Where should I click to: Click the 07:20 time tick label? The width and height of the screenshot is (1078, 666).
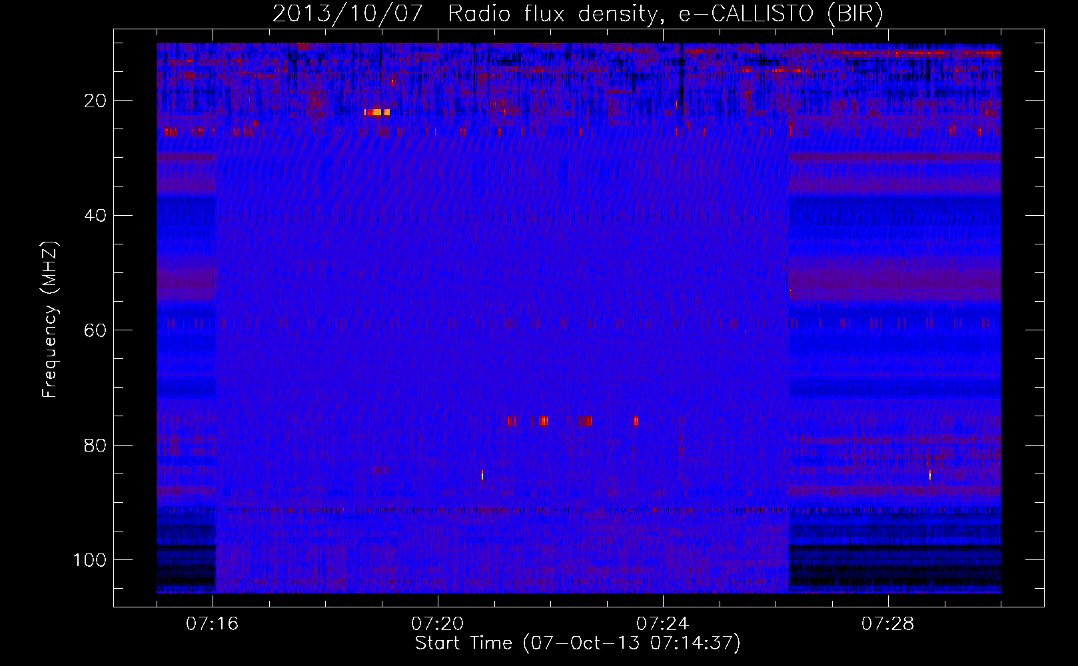[x=438, y=624]
